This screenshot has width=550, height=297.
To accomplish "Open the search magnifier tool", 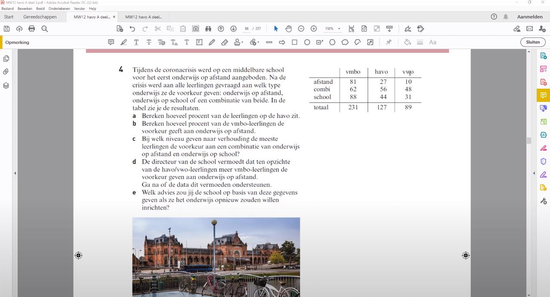I will pos(44,29).
